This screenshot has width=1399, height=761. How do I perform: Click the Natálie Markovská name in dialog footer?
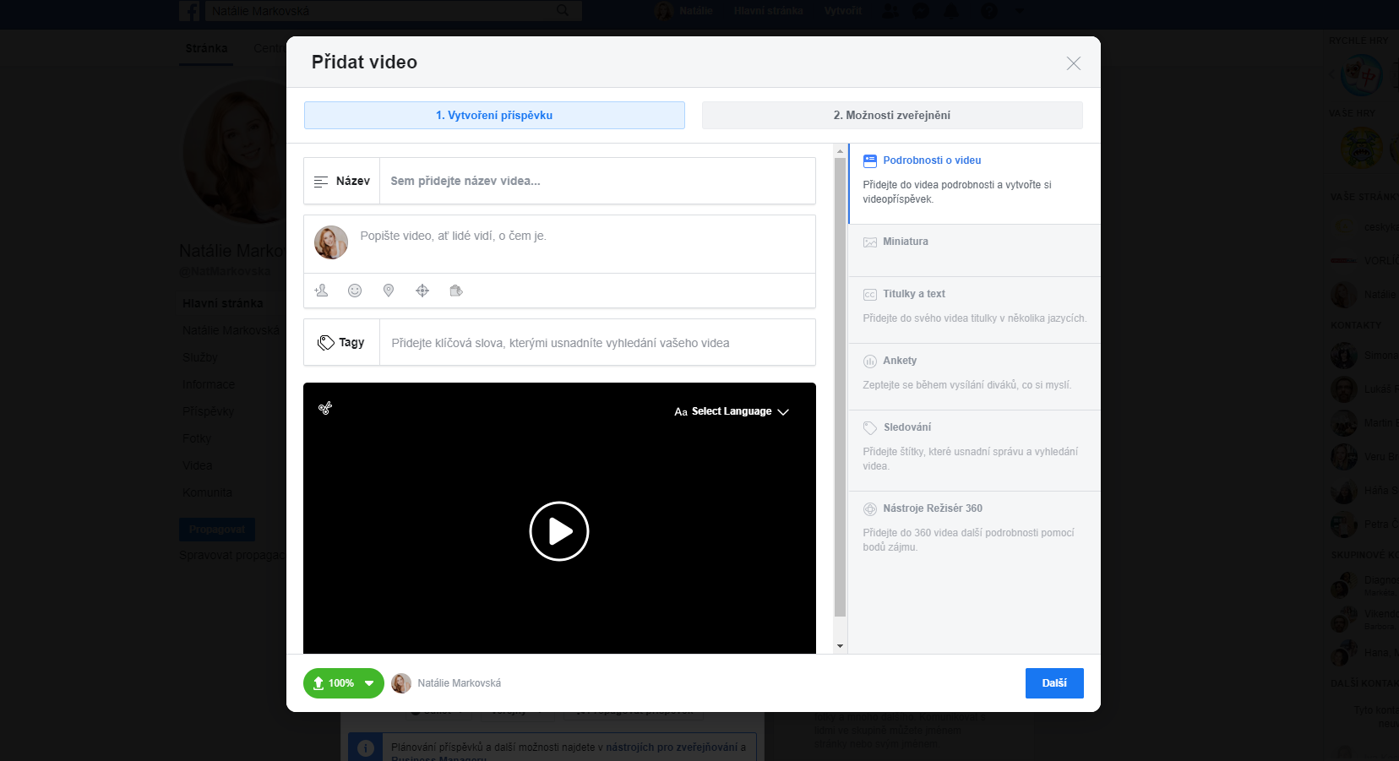460,683
